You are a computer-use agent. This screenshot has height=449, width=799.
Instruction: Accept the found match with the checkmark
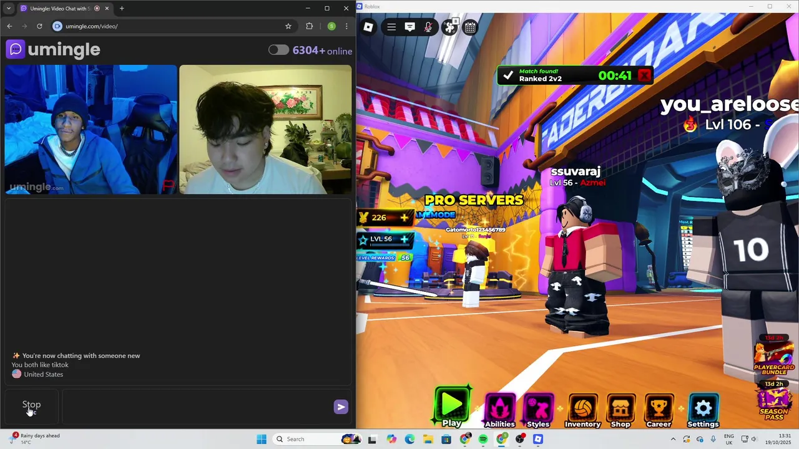tap(508, 75)
